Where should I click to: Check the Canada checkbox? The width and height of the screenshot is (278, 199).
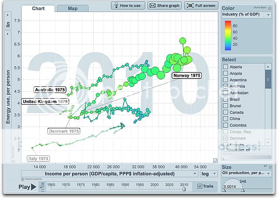click(225, 112)
